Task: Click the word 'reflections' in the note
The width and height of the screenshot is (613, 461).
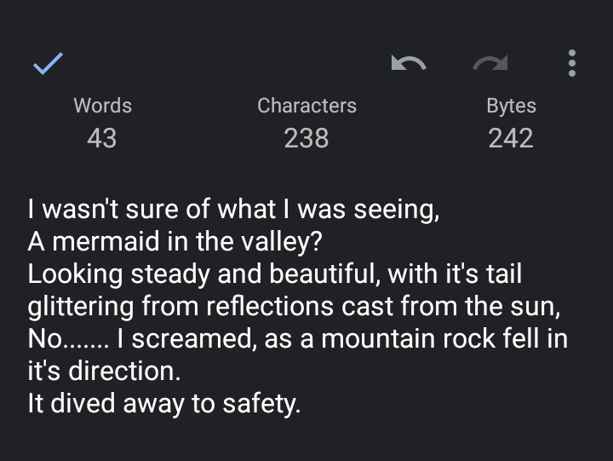Action: tap(270, 306)
